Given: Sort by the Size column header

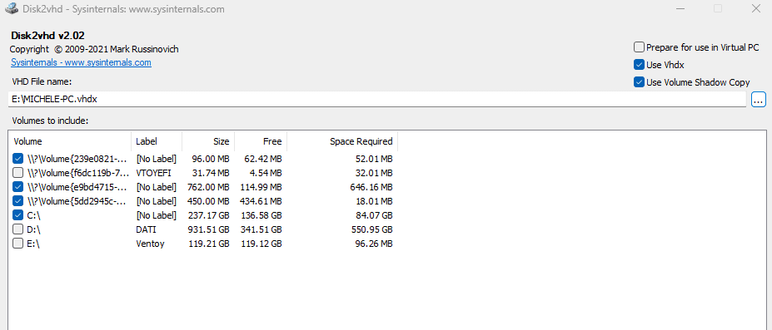Looking at the screenshot, I should tap(208, 141).
